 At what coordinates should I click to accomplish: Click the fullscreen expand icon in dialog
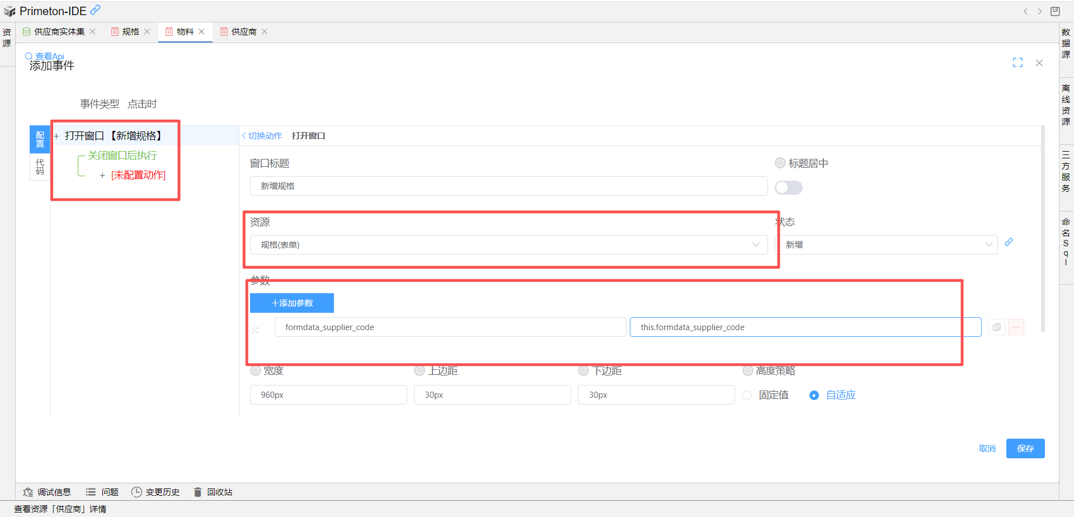(1018, 63)
